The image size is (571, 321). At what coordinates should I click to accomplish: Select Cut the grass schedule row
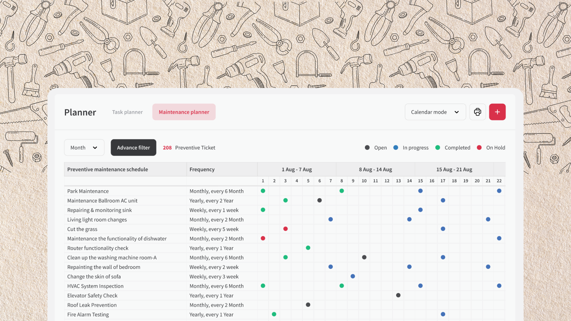tap(82, 229)
